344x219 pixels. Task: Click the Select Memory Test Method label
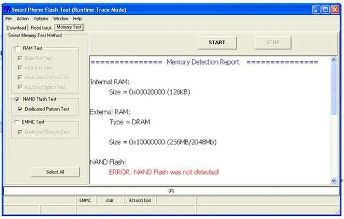35,35
